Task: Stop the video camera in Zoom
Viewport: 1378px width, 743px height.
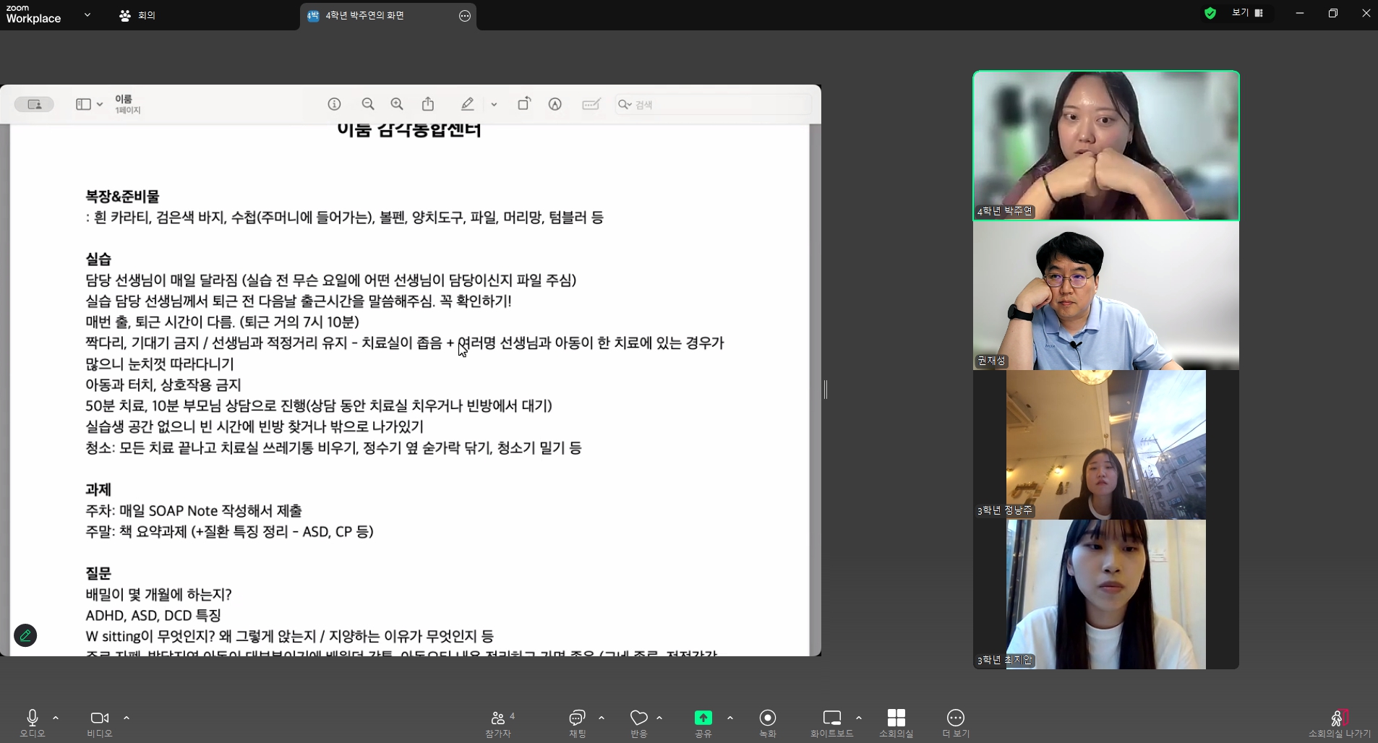Action: (100, 718)
